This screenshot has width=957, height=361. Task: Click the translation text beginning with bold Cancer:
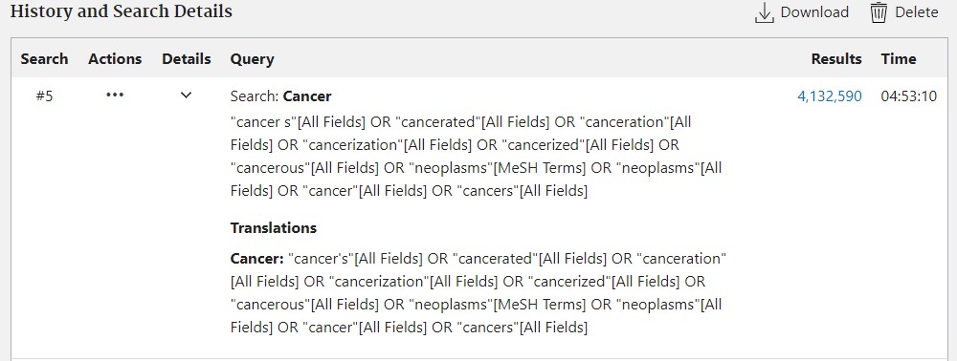(x=478, y=293)
